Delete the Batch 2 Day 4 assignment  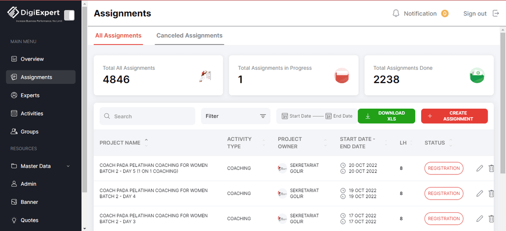491,193
